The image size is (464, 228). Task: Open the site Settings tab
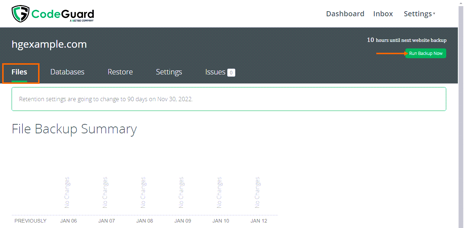pyautogui.click(x=169, y=72)
